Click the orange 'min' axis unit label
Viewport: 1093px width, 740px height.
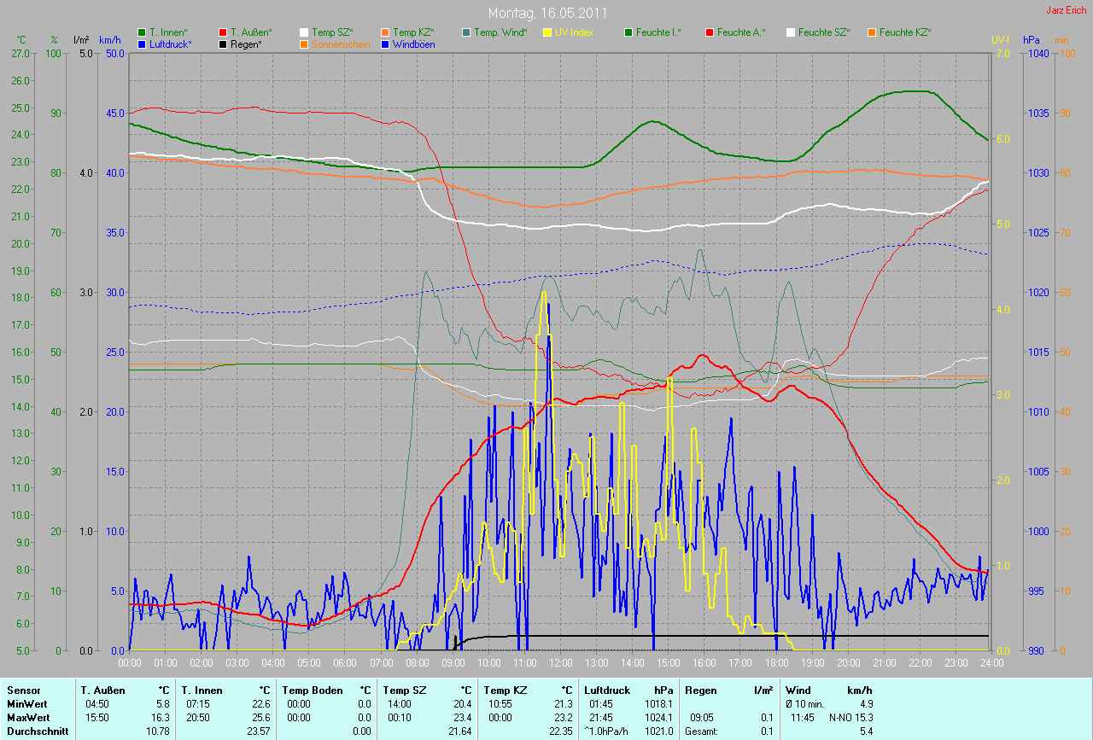(x=1061, y=40)
